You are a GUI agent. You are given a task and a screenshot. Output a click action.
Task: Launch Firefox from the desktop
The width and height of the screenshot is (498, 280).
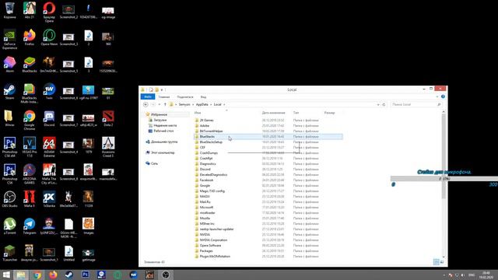[30, 37]
